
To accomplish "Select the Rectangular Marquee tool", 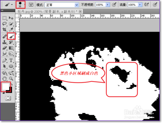I will (x=5, y=18).
